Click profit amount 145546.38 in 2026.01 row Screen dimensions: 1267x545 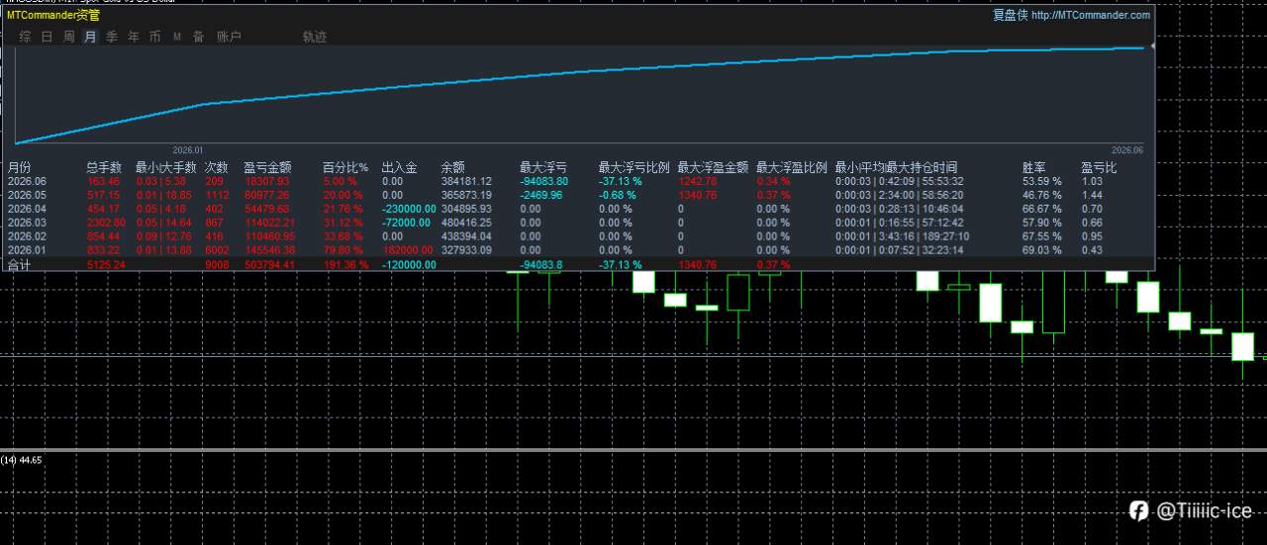click(267, 250)
